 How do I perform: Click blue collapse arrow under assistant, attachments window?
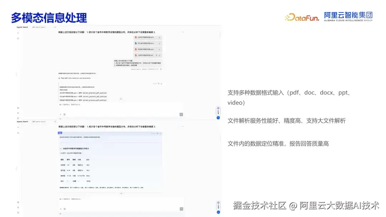(218, 118)
